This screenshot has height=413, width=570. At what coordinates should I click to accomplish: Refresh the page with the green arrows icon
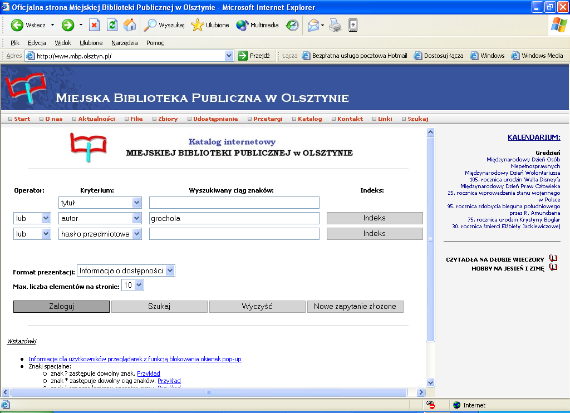tap(112, 25)
